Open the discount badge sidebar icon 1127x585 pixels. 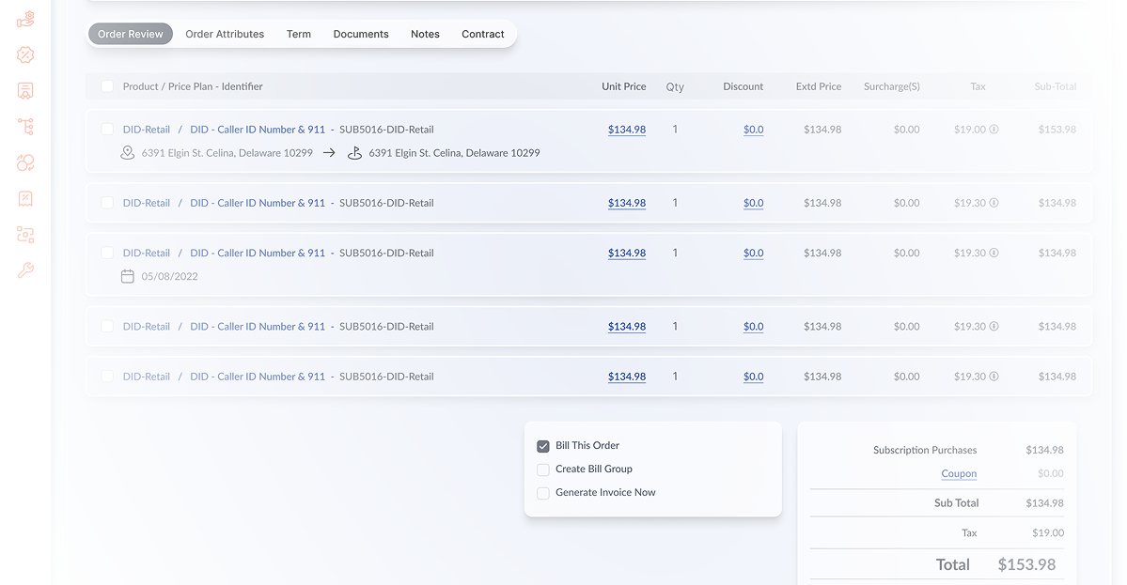(x=26, y=55)
